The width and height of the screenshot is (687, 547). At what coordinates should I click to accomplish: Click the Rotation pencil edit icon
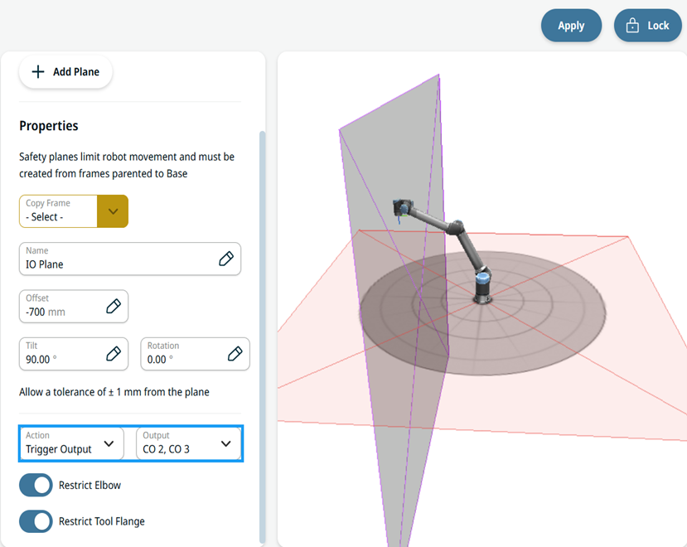[x=235, y=353]
